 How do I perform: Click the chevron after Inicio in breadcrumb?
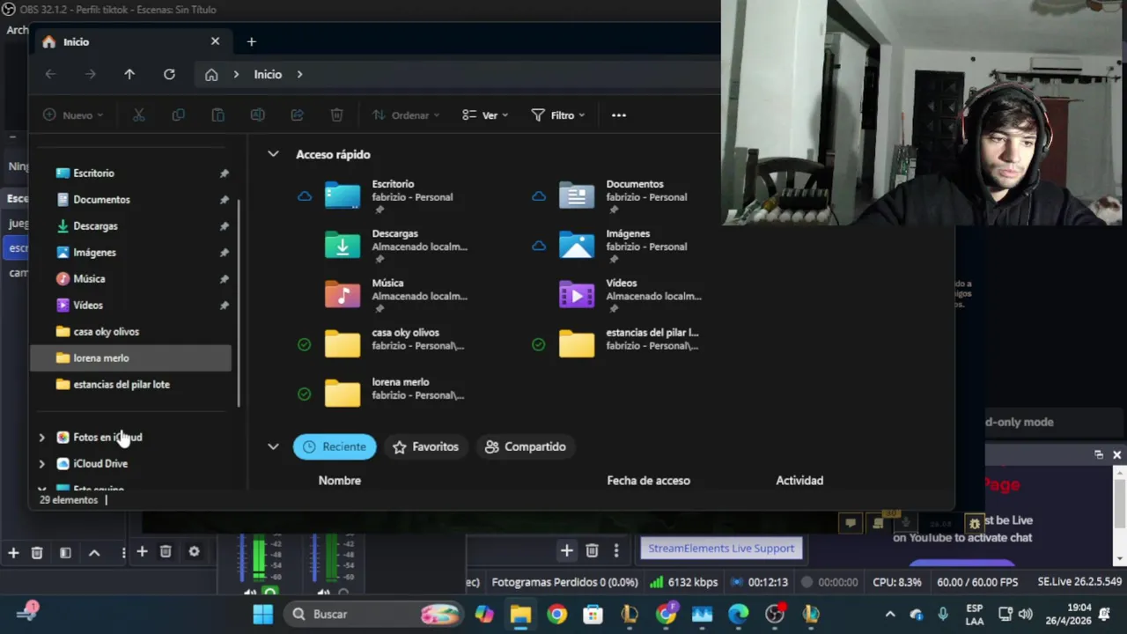pos(299,75)
